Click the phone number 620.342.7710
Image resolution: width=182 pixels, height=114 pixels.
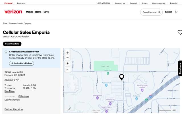12,80
